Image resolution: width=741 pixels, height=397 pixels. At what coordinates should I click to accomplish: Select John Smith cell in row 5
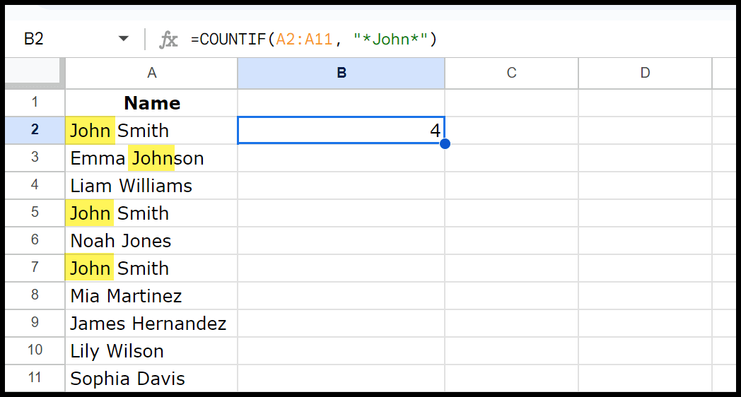(x=151, y=213)
